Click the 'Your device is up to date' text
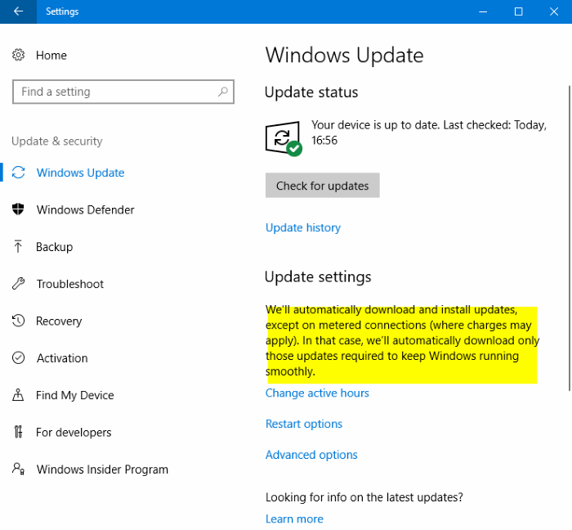The height and width of the screenshot is (530, 572). (x=429, y=132)
